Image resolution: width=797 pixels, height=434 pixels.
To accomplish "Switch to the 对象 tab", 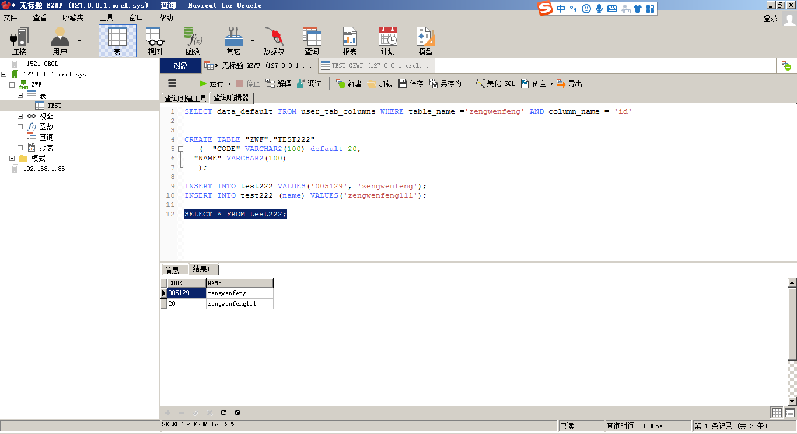I will tap(180, 66).
